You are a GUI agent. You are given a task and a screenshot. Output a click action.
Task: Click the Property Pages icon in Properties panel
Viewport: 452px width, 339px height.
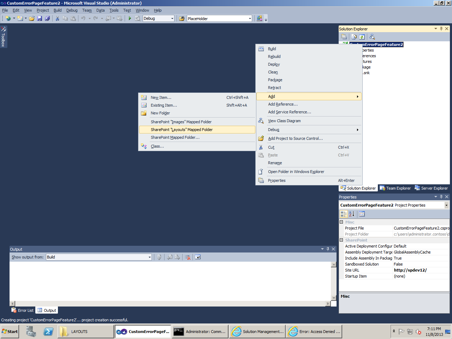[362, 214]
